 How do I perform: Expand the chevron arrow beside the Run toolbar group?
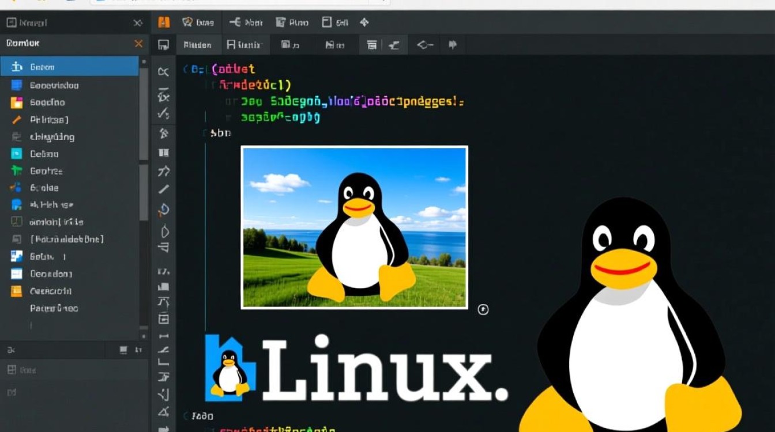pos(364,22)
